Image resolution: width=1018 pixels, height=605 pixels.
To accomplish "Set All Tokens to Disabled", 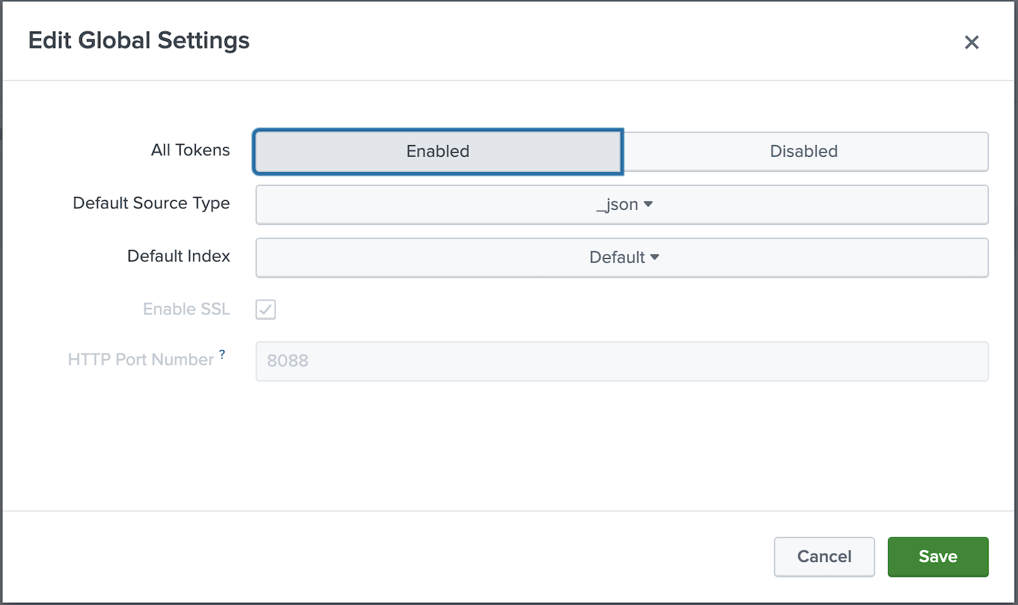I will [x=805, y=151].
